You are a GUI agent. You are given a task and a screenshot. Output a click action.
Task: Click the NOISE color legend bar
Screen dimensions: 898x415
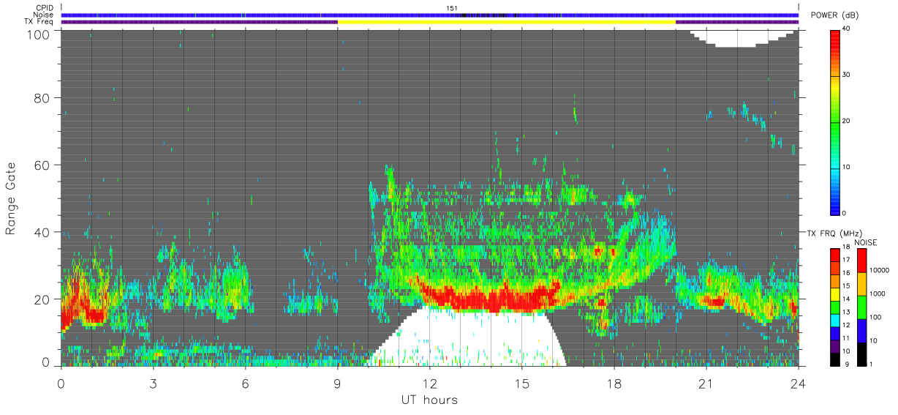coord(861,307)
